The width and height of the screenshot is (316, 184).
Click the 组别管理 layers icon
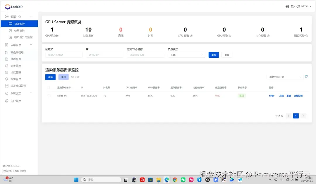pyautogui.click(x=7, y=79)
